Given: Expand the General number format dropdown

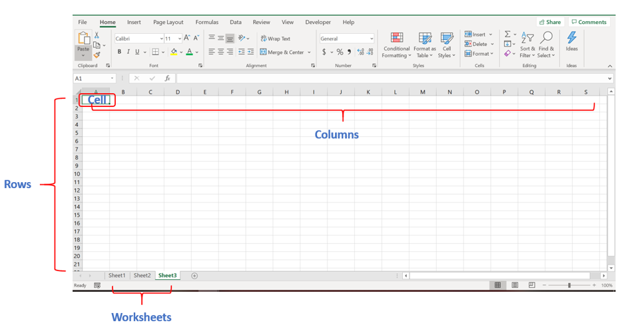Looking at the screenshot, I should [370, 39].
